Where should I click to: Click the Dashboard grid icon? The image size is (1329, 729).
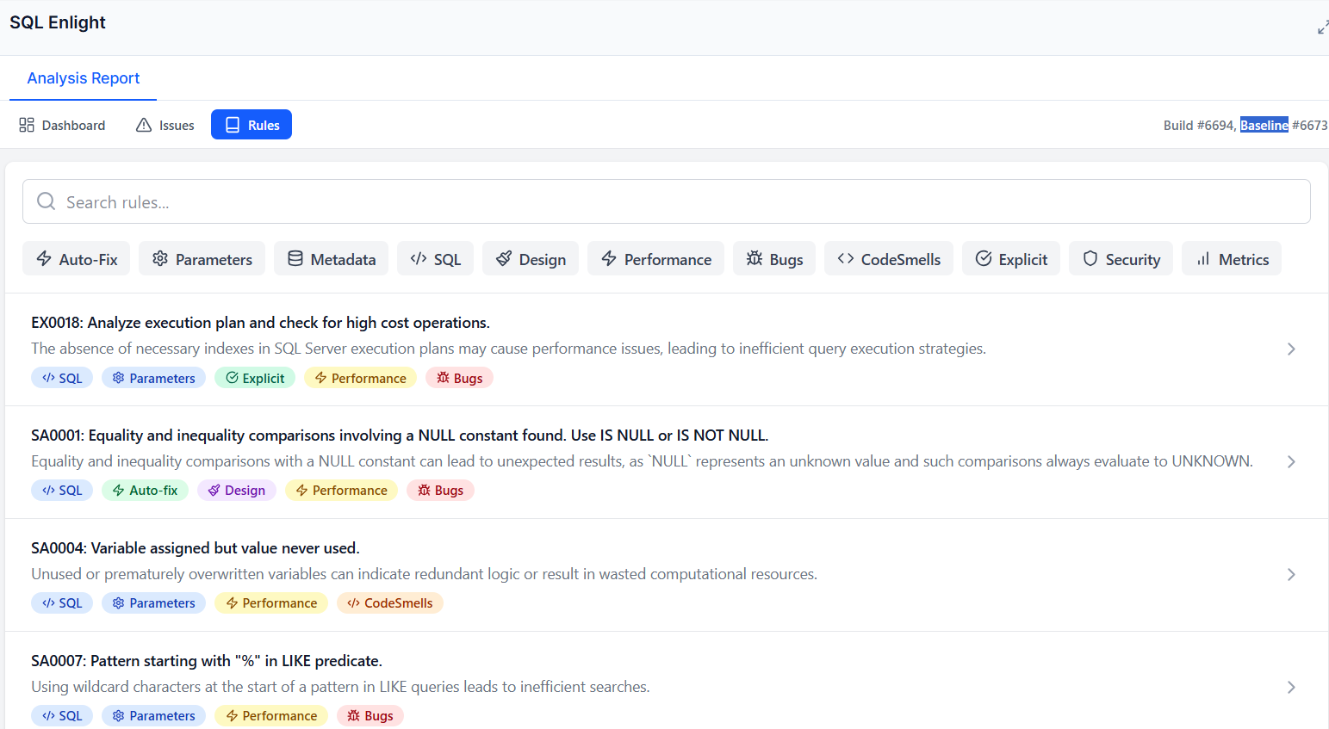pos(27,125)
